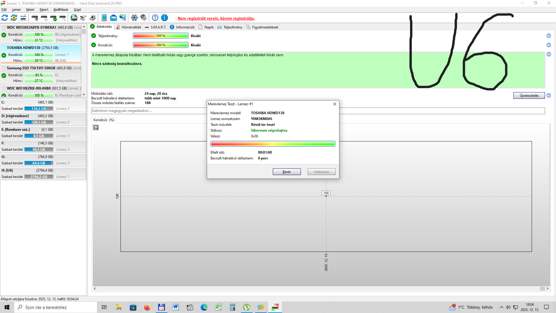
Task: Open the S.M.A.R.T. tab
Action: (156, 27)
